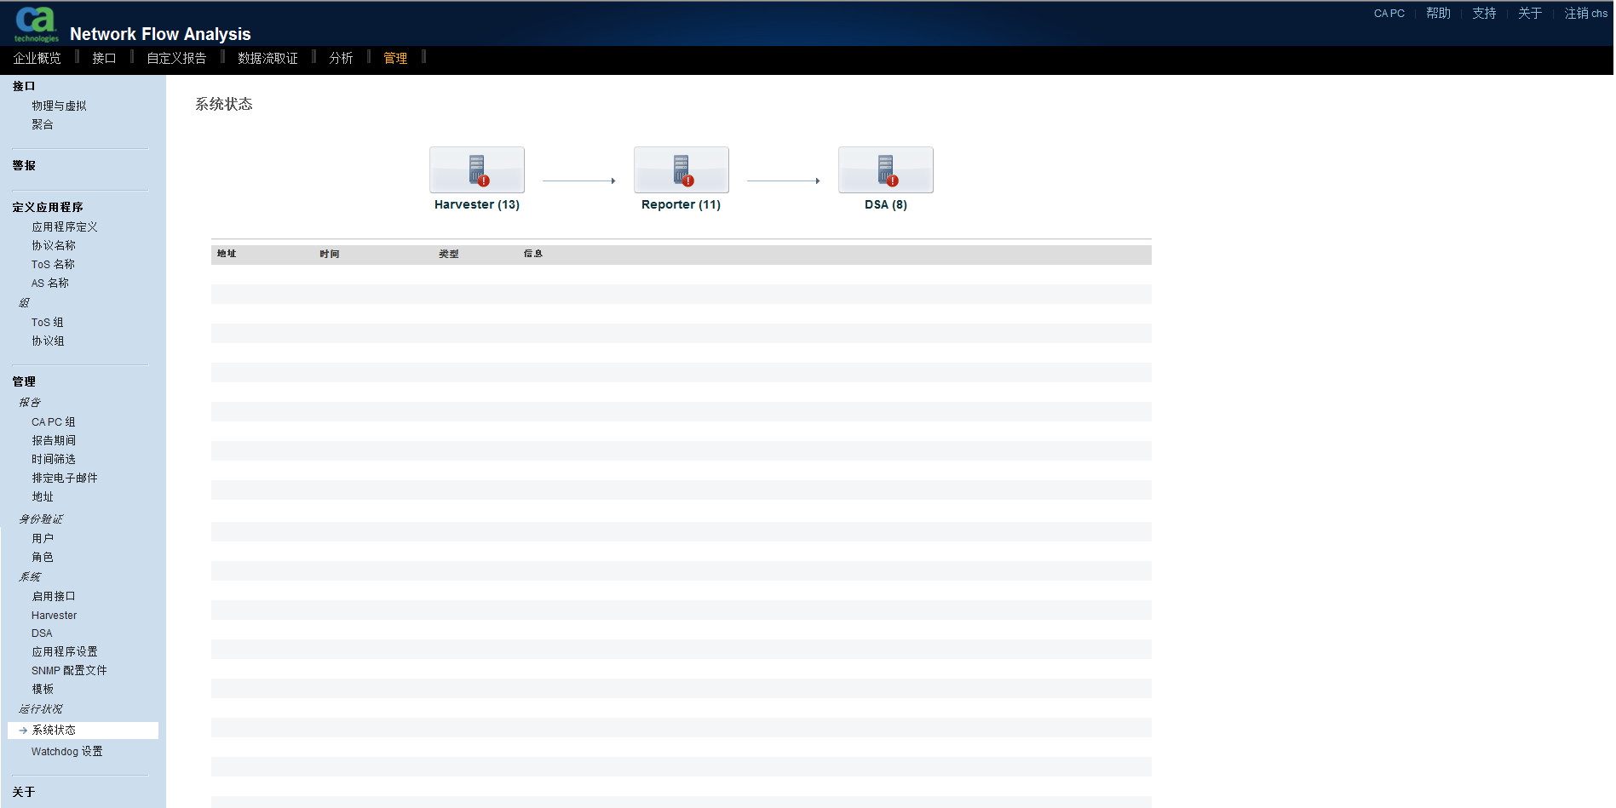Image resolution: width=1616 pixels, height=808 pixels.
Task: Open 时间筛选 in the sidebar
Action: (x=54, y=459)
